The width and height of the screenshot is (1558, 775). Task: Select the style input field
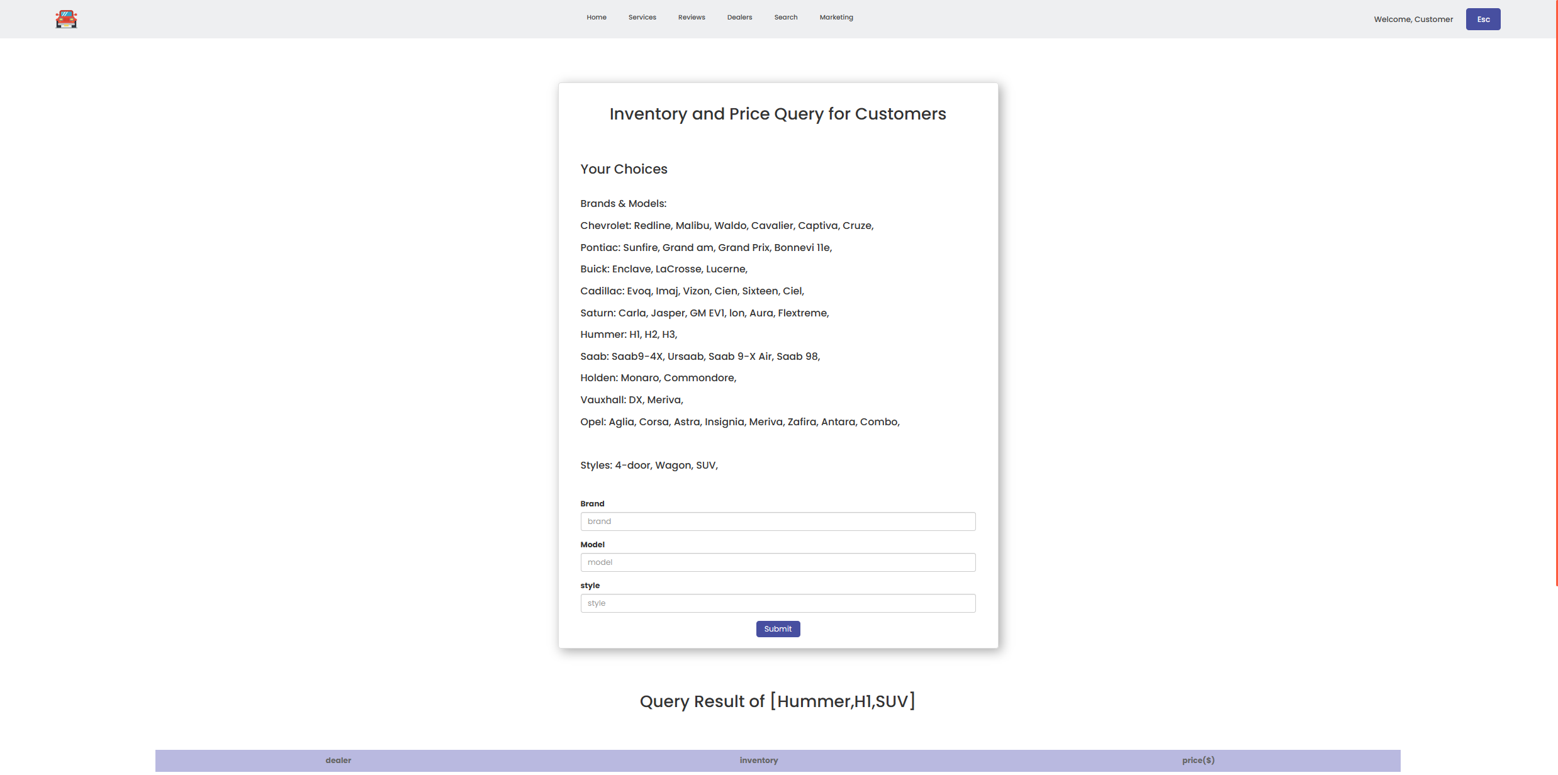(778, 603)
